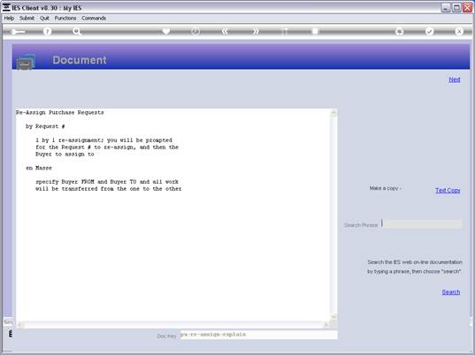Click the heart favorites icon

pyautogui.click(x=166, y=31)
